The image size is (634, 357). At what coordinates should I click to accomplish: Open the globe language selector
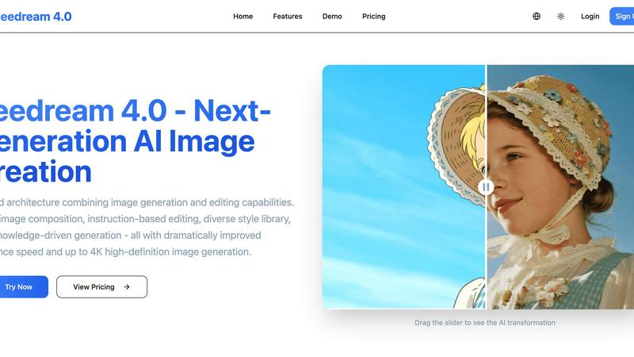click(537, 16)
